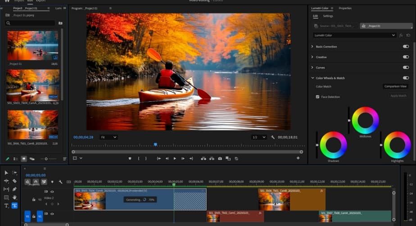
Task: Open the Fit zoom level dropdown
Action: tap(109, 137)
